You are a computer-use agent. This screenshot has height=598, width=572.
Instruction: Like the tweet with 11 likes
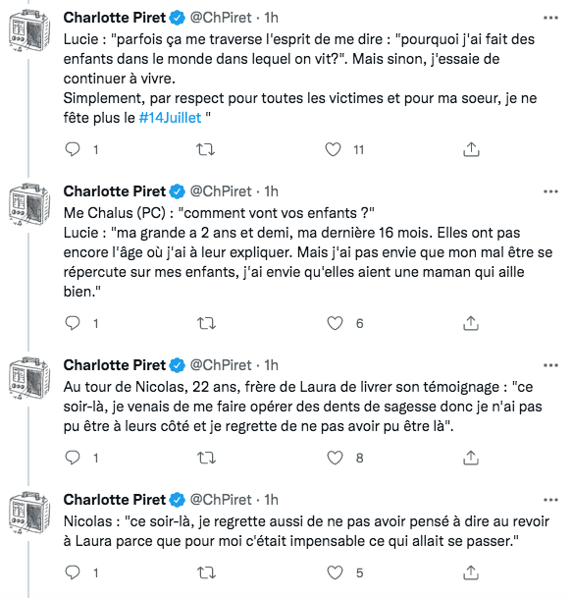333,149
